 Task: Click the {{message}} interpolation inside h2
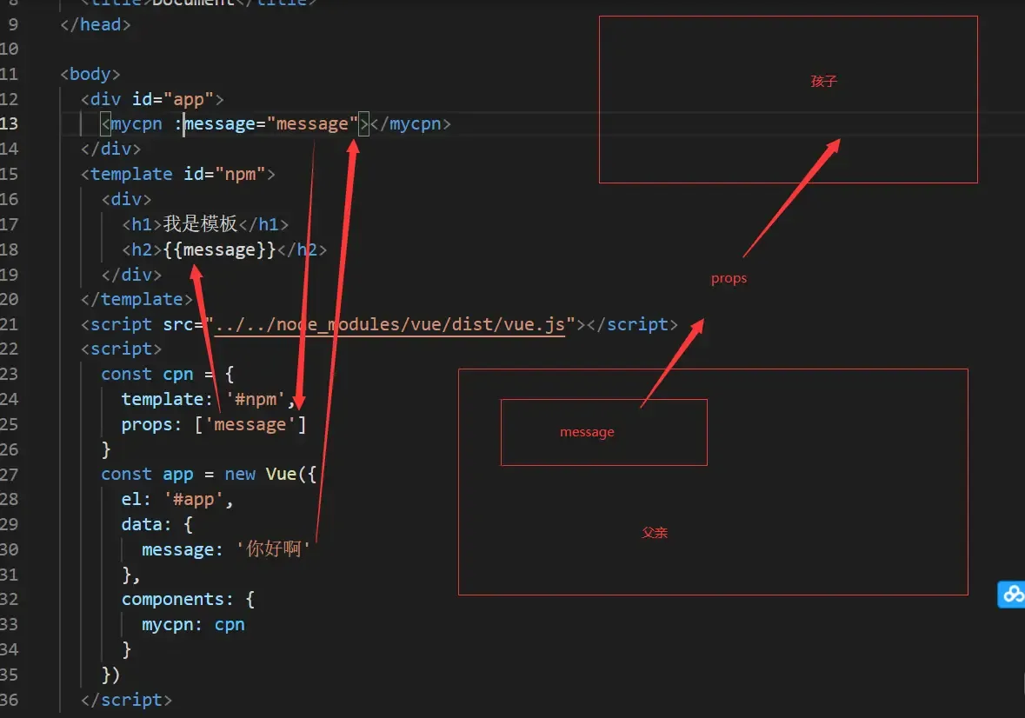click(x=219, y=249)
